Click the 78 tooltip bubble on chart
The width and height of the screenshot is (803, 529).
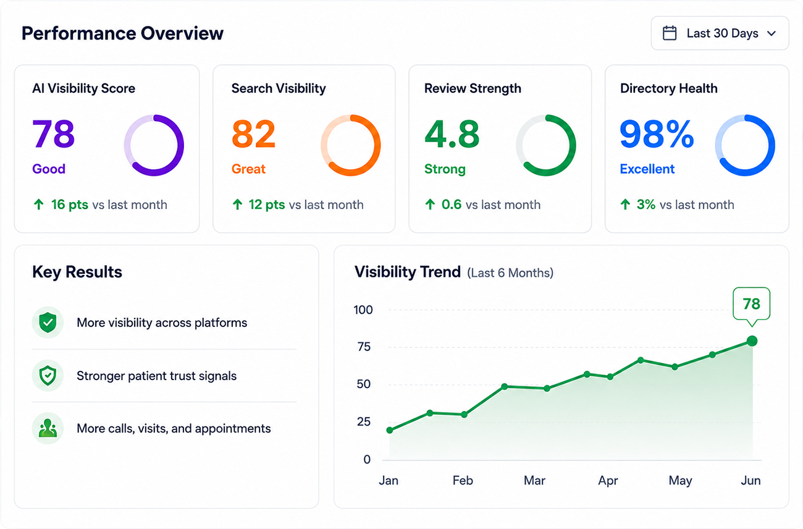point(751,304)
